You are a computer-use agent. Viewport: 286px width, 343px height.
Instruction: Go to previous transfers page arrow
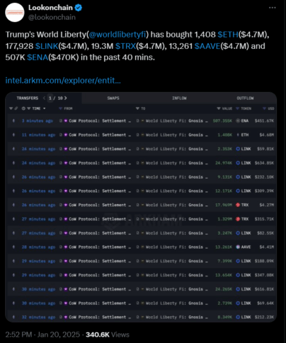(x=44, y=98)
